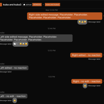Screen dimensions: 104x104
Task: Click the 'Right edited - no reaction' message bubble
Action: pos(86,55)
